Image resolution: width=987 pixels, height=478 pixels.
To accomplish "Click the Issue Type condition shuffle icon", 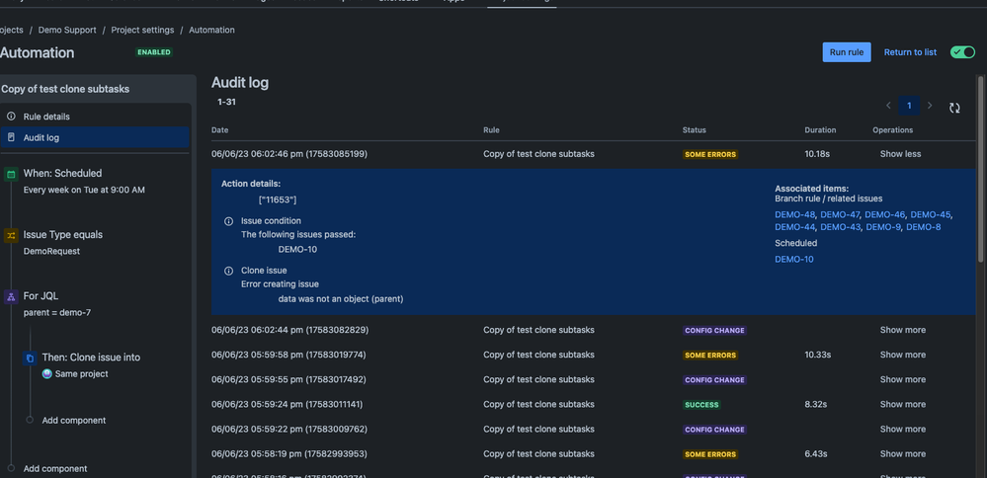I will [x=11, y=236].
